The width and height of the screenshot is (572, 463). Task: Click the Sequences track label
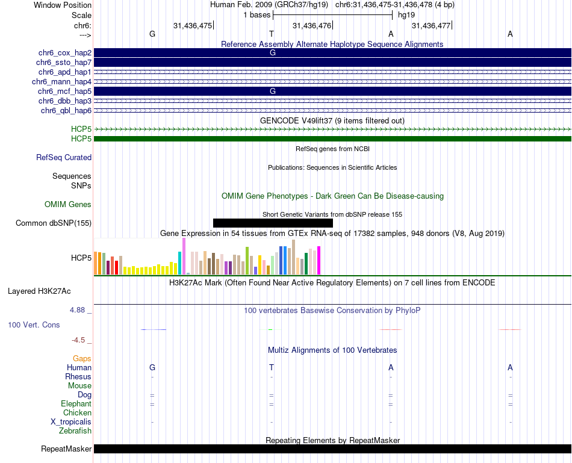click(x=72, y=176)
